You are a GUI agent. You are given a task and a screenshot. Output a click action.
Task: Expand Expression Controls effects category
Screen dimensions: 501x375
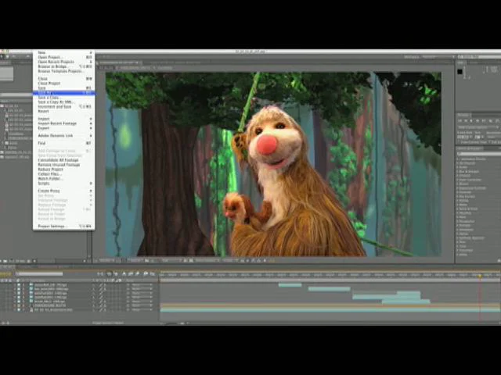click(x=458, y=188)
